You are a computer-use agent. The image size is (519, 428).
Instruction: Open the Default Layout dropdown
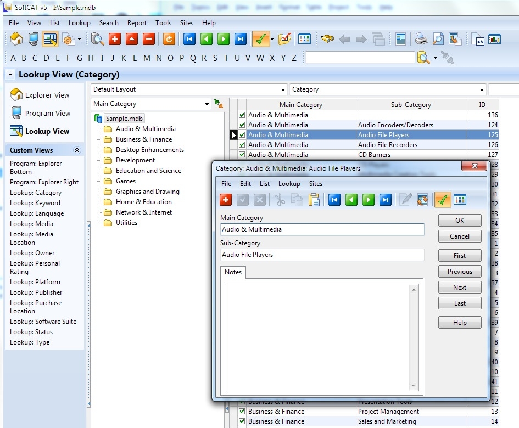pyautogui.click(x=283, y=89)
